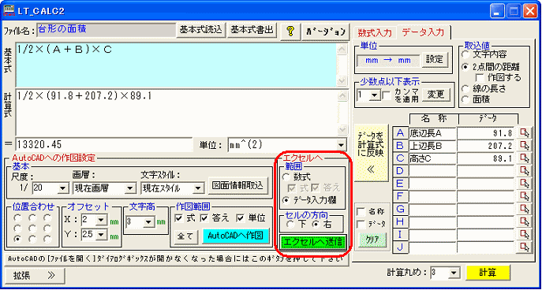Open the 文字スタイル dropdown
This screenshot has height=290, width=542.
point(198,188)
